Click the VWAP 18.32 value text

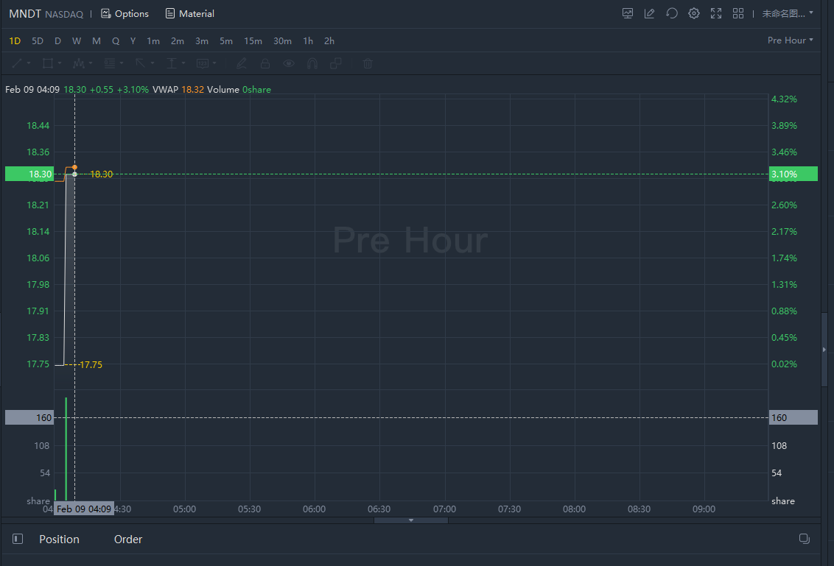click(192, 90)
